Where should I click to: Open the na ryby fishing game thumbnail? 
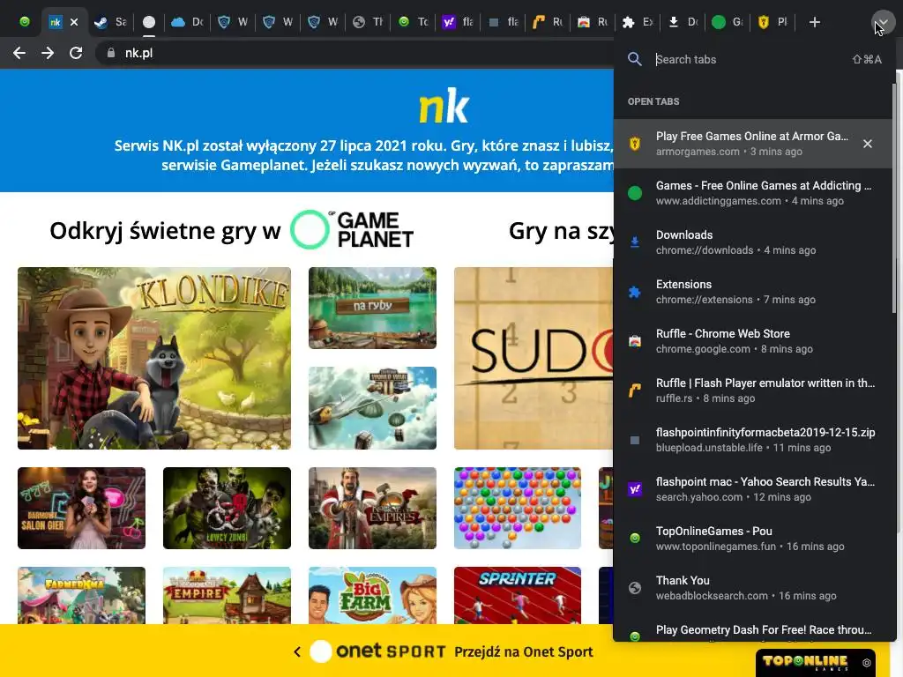click(373, 308)
